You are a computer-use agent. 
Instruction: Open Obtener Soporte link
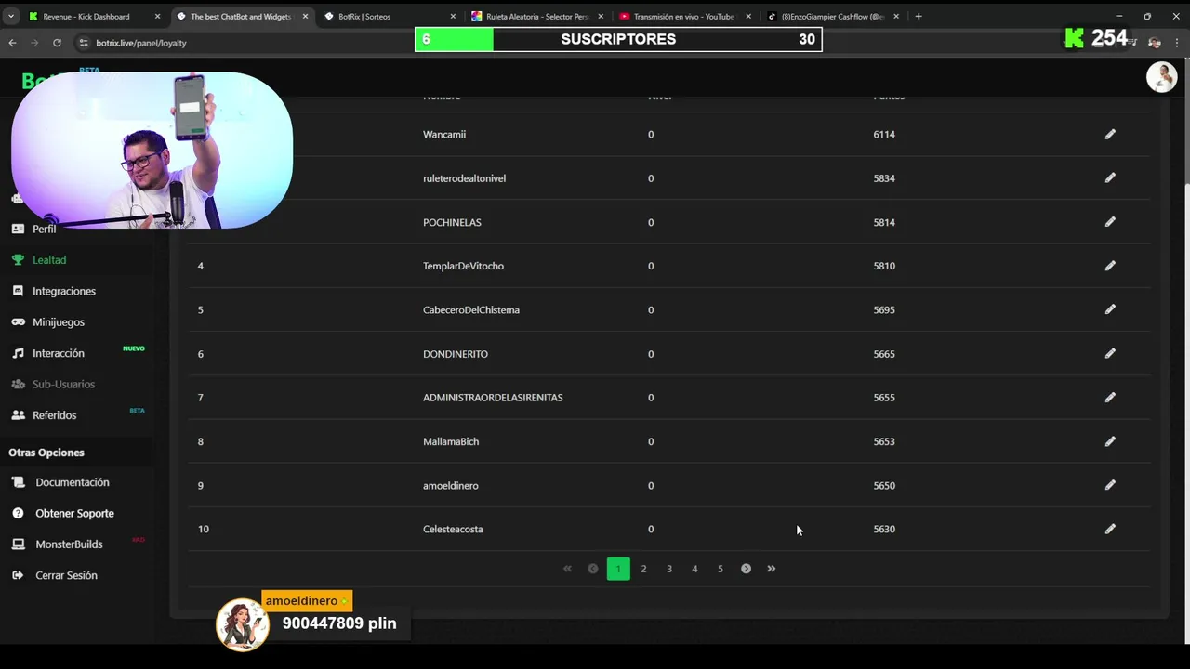[x=74, y=513]
